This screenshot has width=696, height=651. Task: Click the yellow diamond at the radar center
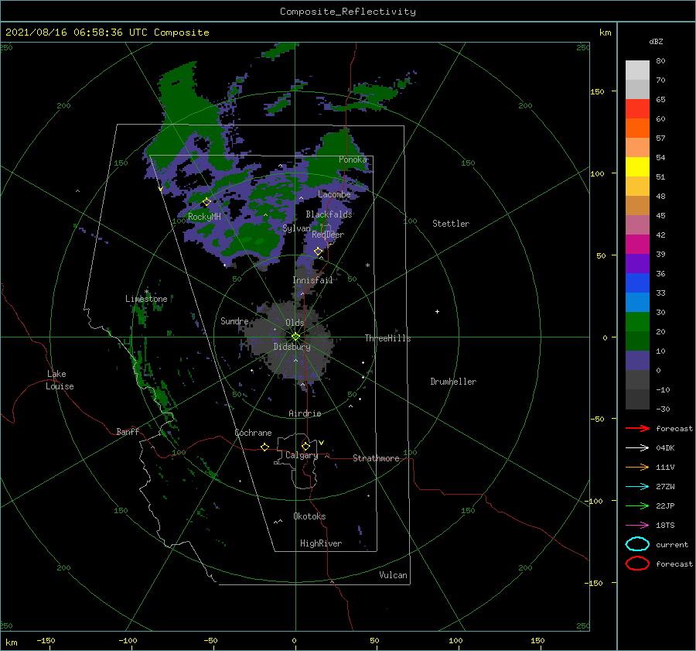point(295,337)
